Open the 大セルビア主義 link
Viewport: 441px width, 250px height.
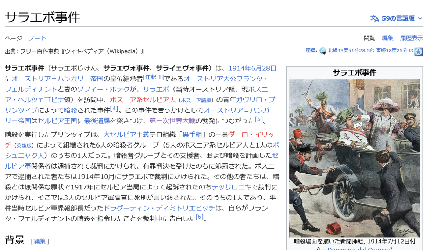coord(126,134)
